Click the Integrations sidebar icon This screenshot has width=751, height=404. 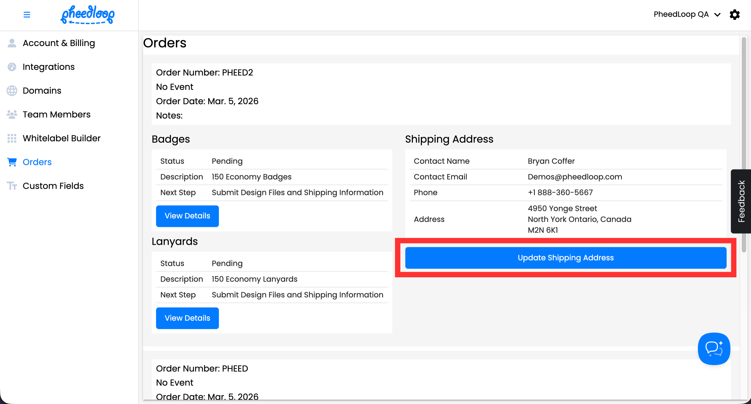point(12,67)
